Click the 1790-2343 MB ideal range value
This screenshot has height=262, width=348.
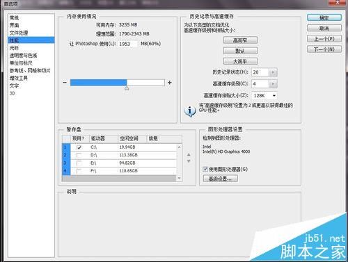pos(134,33)
